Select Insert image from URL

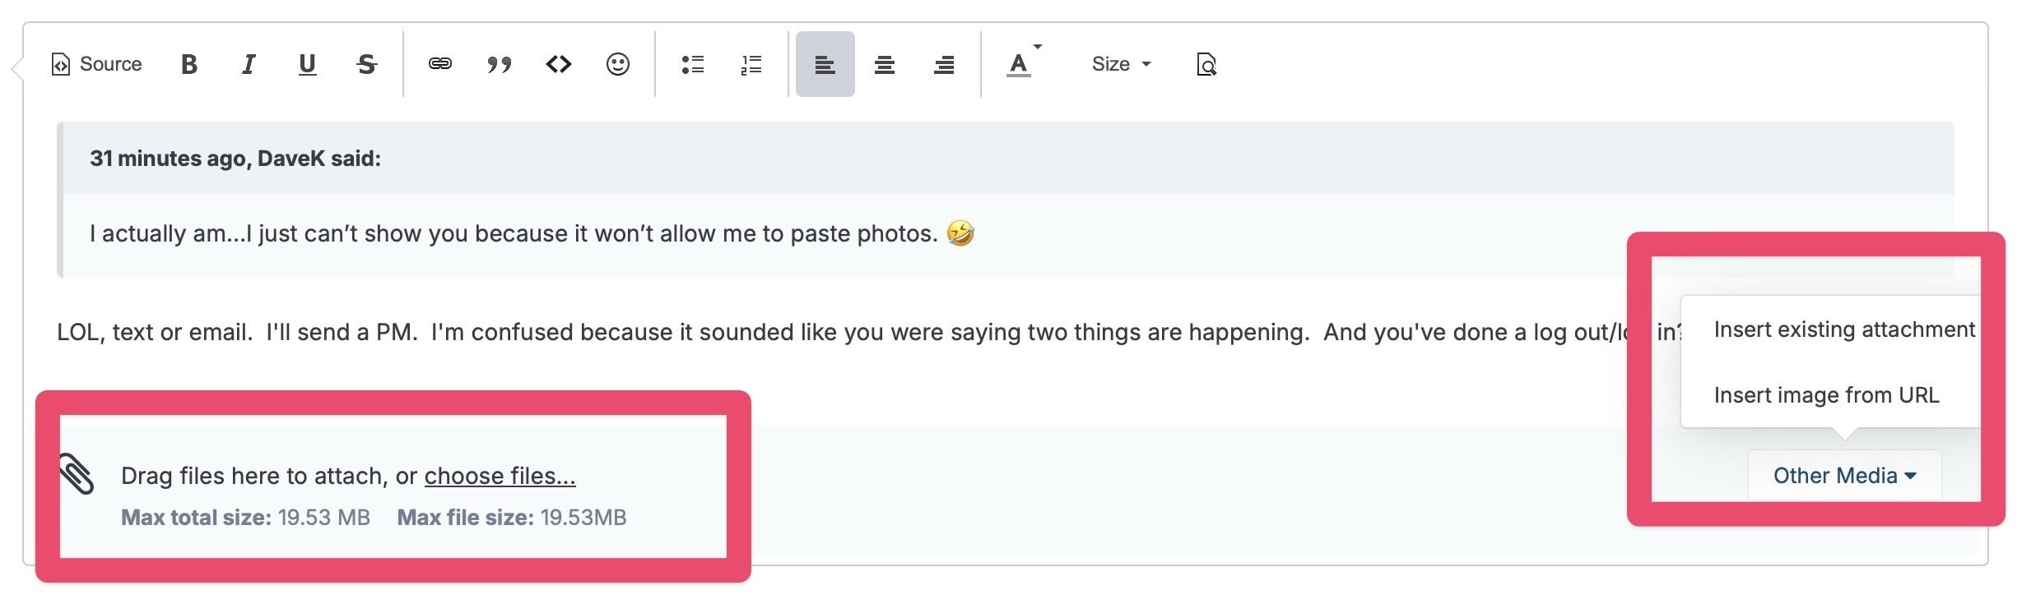(x=1826, y=395)
